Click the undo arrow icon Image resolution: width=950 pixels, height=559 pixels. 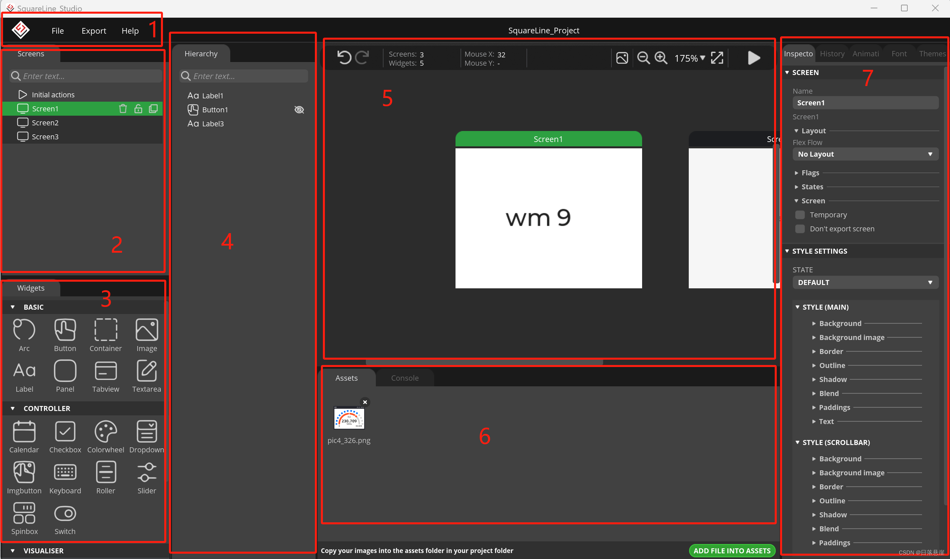tap(344, 57)
